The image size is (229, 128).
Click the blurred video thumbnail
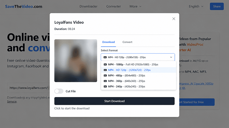point(76,61)
